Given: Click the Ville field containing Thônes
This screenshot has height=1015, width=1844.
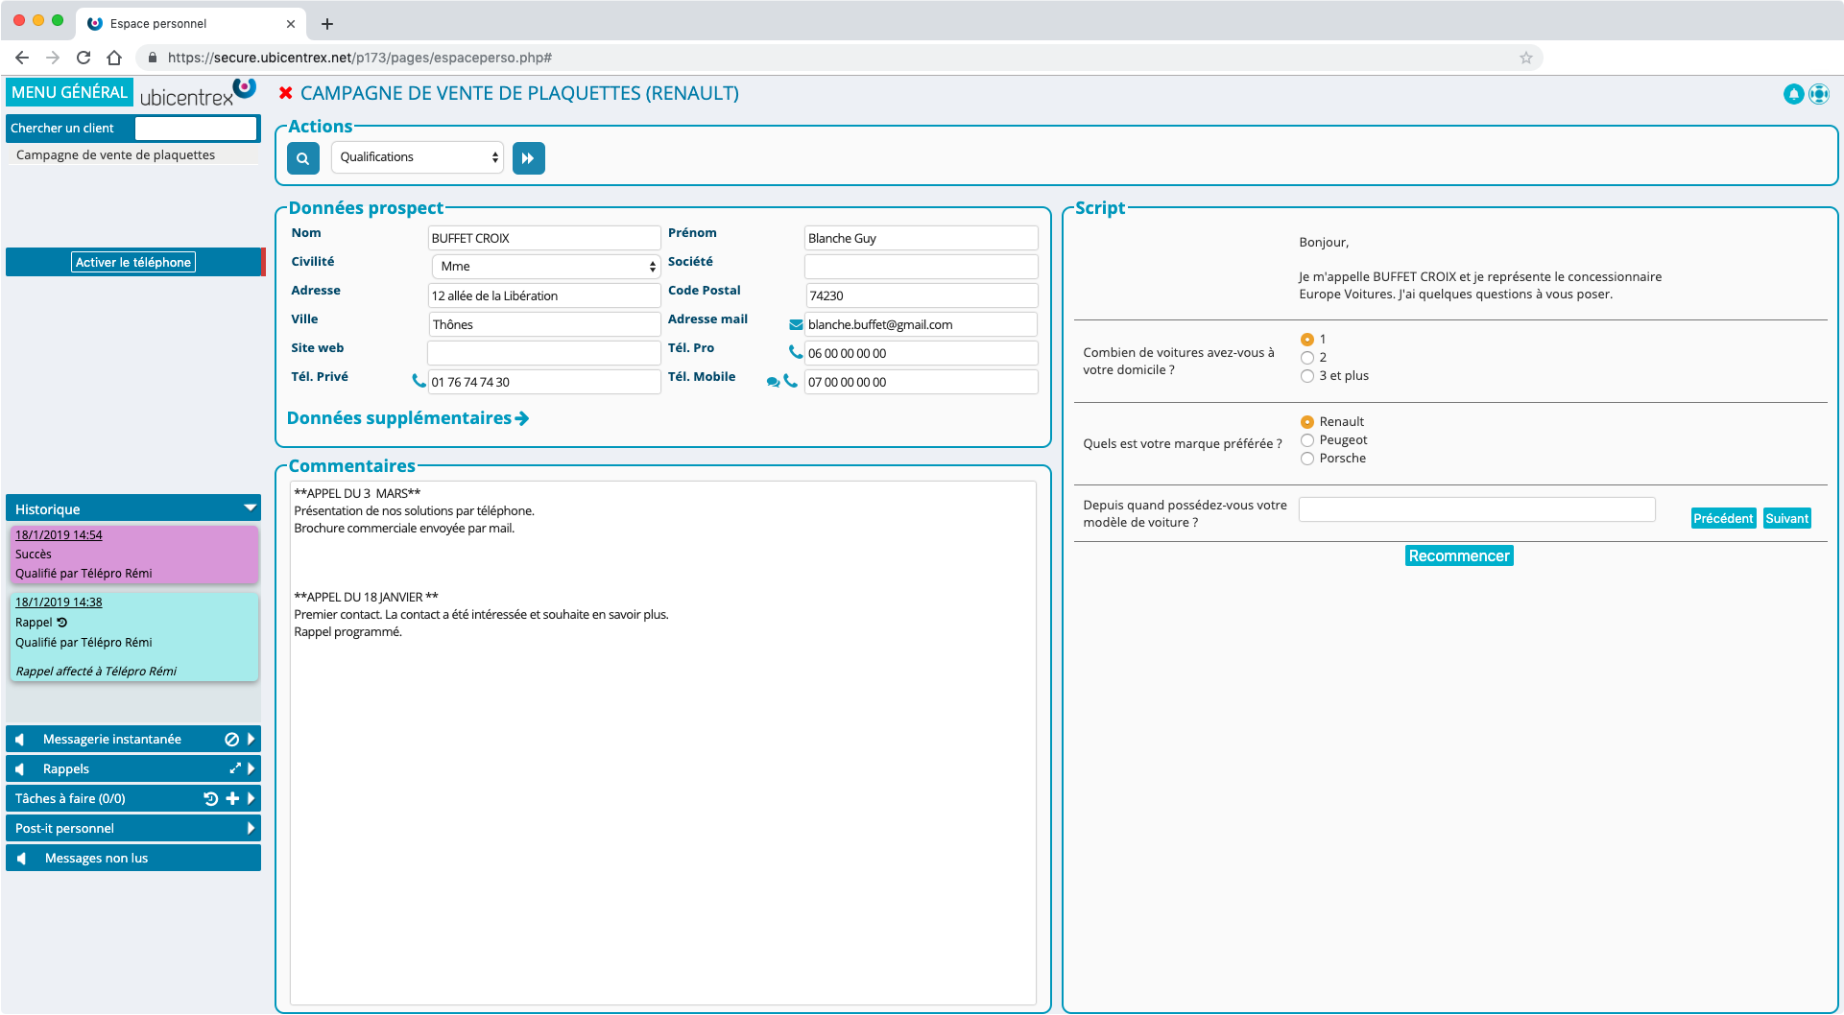Looking at the screenshot, I should tap(544, 324).
